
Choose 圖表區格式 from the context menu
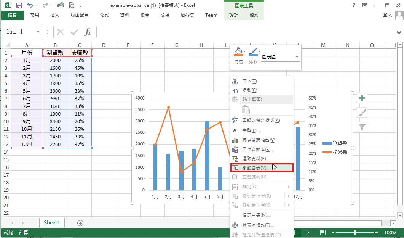(262, 225)
